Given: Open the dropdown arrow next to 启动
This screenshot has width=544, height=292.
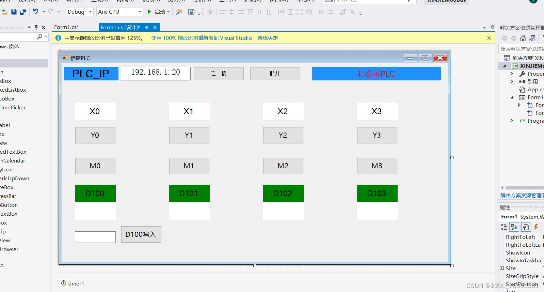Looking at the screenshot, I should 168,12.
